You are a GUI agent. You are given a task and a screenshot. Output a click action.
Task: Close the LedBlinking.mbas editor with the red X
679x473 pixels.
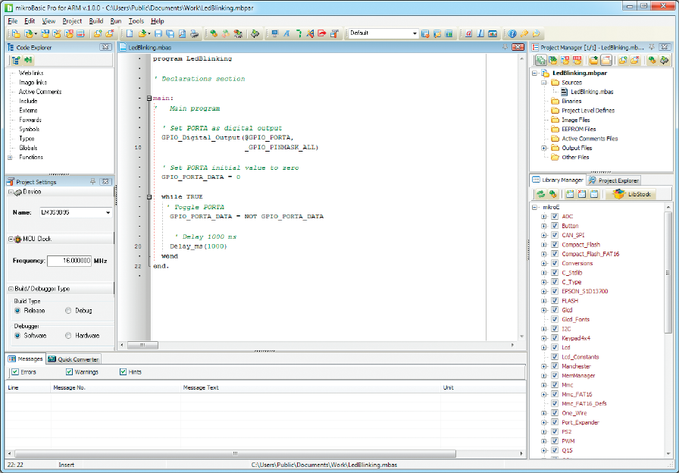(x=518, y=47)
